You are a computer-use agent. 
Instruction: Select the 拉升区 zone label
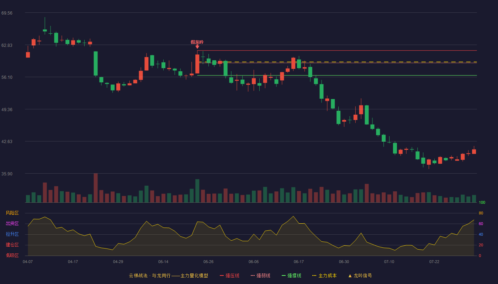click(12, 234)
